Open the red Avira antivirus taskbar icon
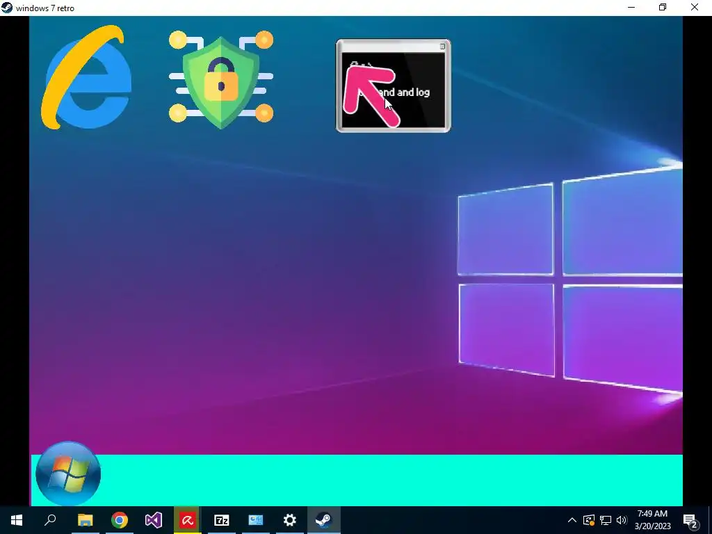Image resolution: width=712 pixels, height=534 pixels. [188, 520]
